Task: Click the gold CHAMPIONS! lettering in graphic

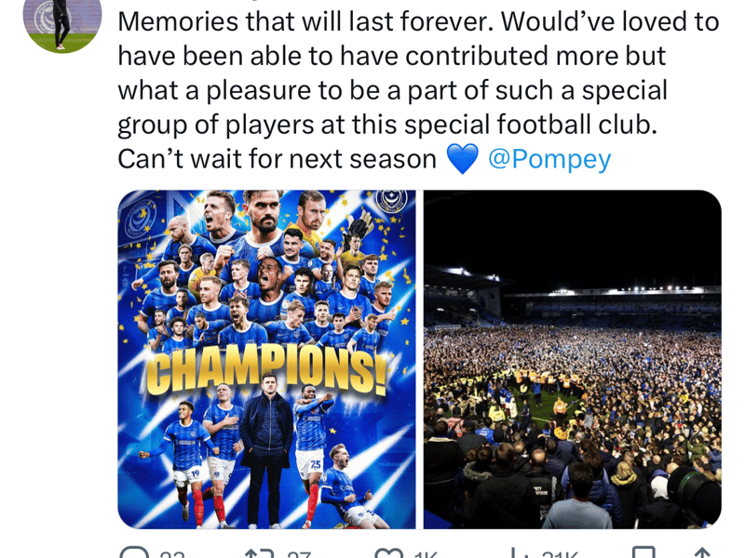Action: point(266,371)
